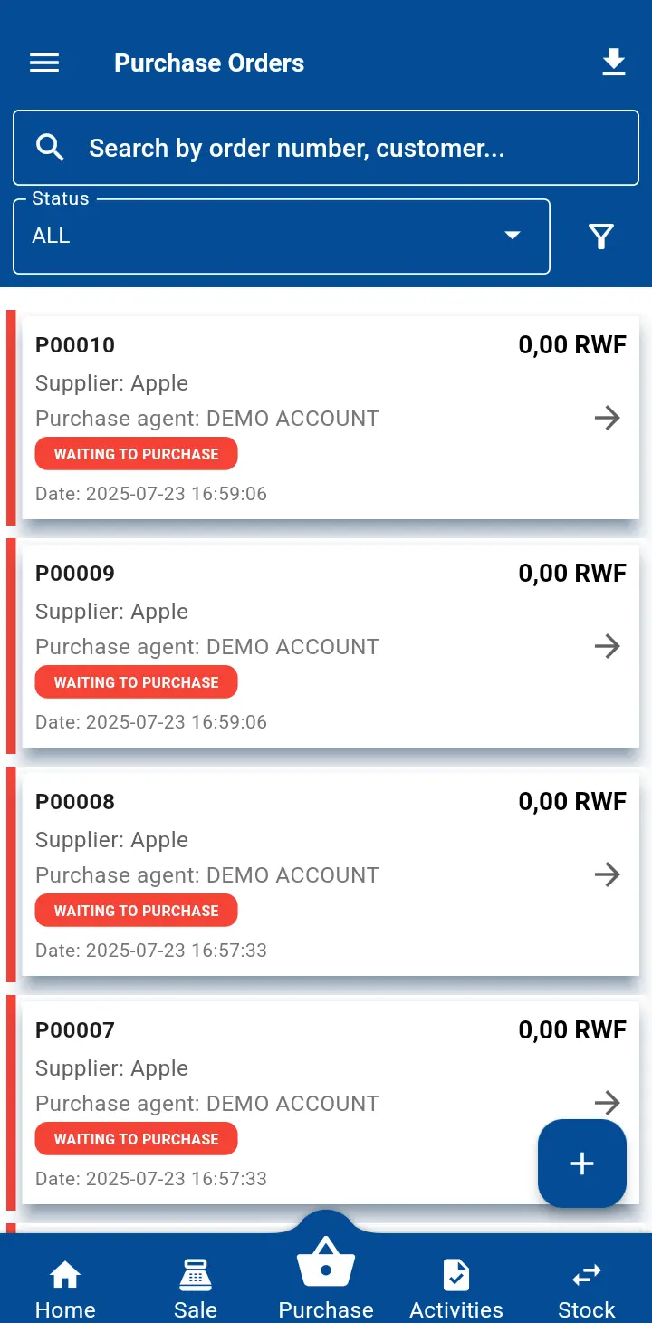
Task: Click the search magnifier icon
Action: (51, 148)
